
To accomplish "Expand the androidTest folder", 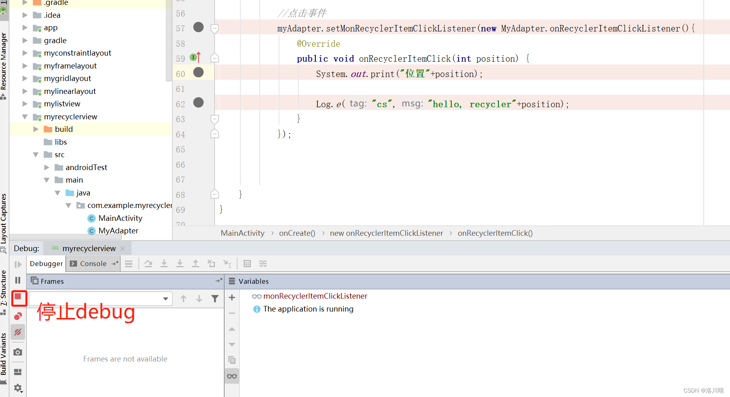I will tap(47, 167).
